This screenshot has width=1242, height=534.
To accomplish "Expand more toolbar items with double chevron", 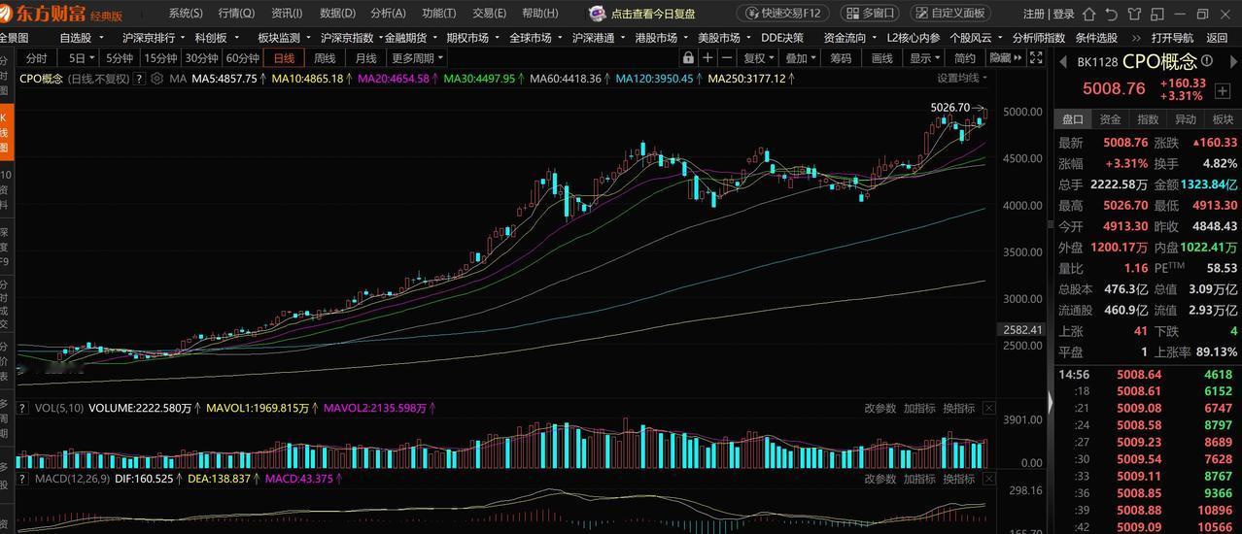I will (1136, 38).
